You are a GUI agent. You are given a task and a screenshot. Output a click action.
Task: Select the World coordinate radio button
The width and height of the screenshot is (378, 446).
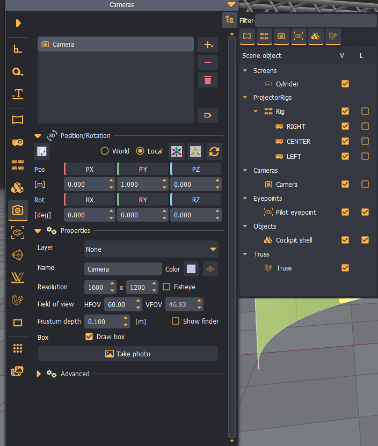click(x=105, y=151)
